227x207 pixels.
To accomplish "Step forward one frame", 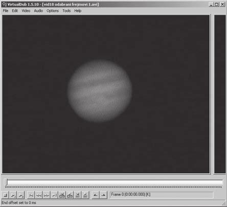I will coord(47,195).
